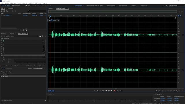Click the zoom in time icon
This screenshot has width=185, height=104.
[162, 91]
